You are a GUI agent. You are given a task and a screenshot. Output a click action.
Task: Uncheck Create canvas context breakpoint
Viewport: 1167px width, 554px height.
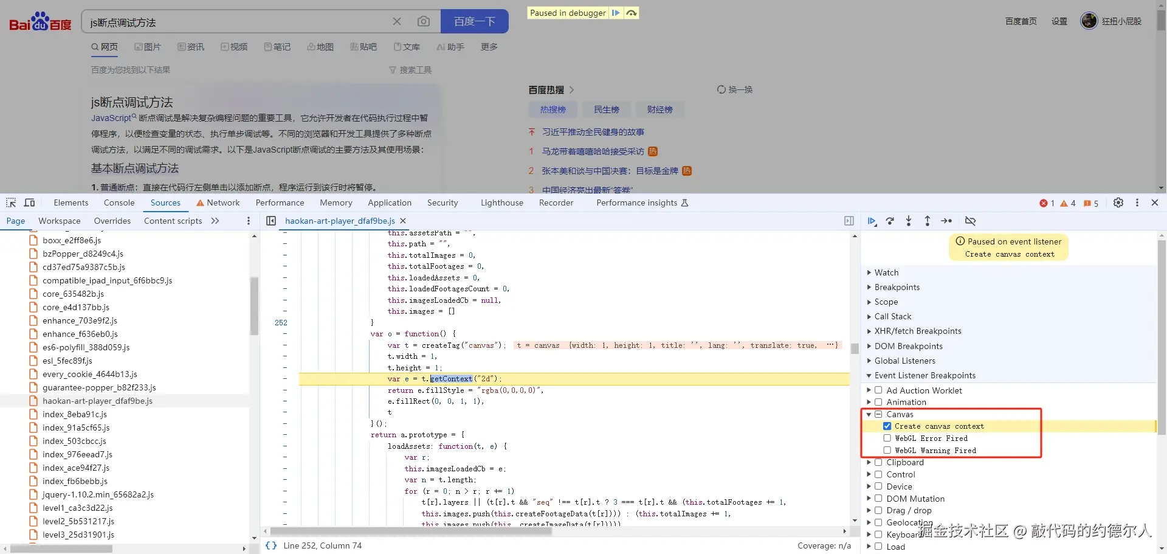coord(888,426)
